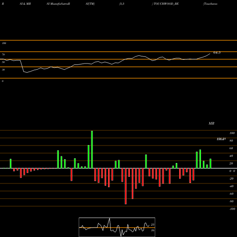The image size is (237, 237).
Task: Click the end of the RSI line
Action: [x=210, y=54]
